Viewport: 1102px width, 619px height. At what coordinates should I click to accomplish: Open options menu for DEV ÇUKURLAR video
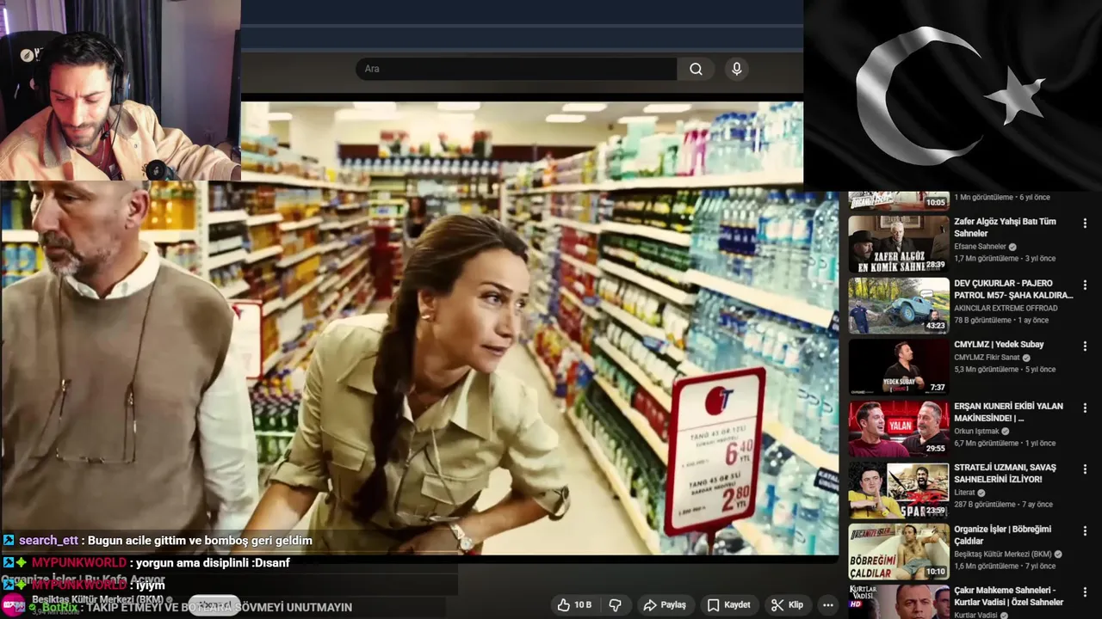point(1085,285)
